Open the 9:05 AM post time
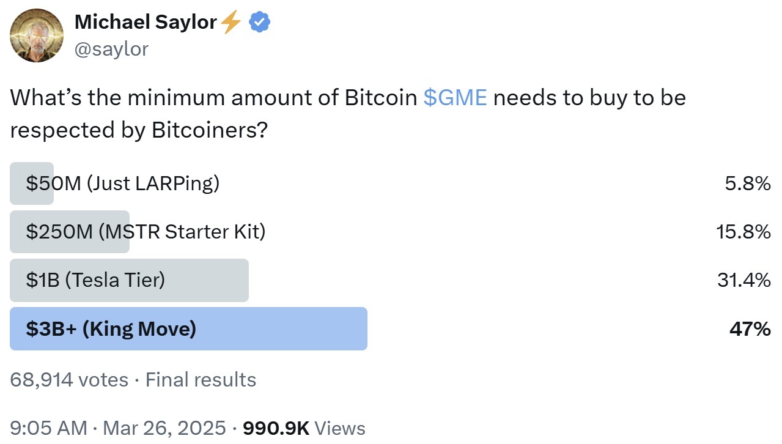 pos(48,428)
